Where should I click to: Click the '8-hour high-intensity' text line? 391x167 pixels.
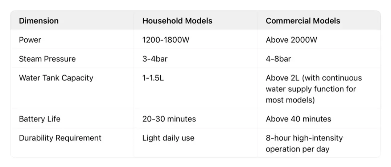pos(304,138)
